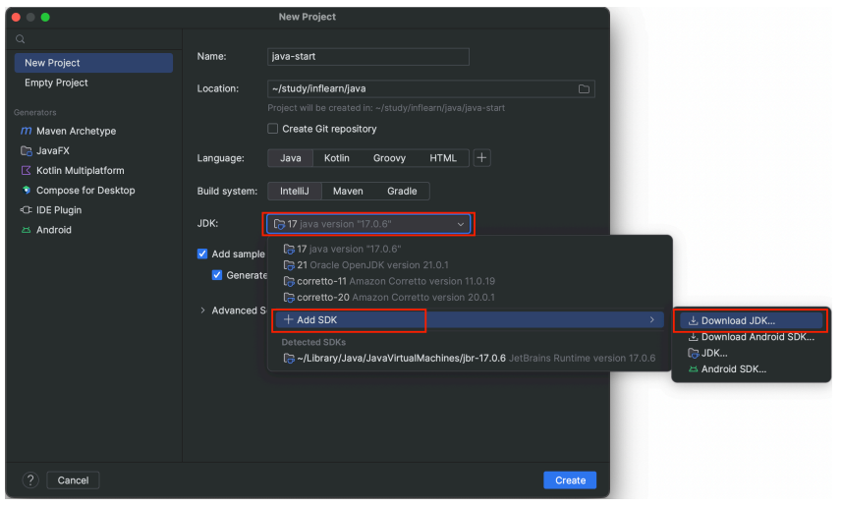This screenshot has height=507, width=842.
Task: Click the download icon beside Download JDK
Action: (x=694, y=320)
